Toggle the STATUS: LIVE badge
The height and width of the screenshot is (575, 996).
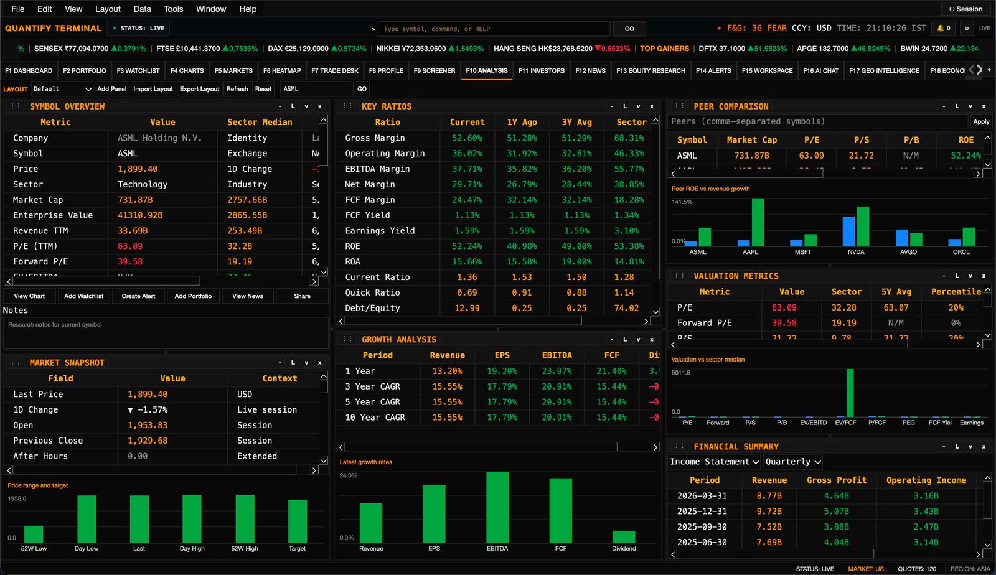[138, 28]
